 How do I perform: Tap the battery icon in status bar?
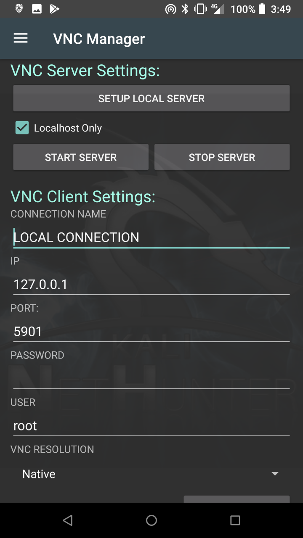click(262, 9)
